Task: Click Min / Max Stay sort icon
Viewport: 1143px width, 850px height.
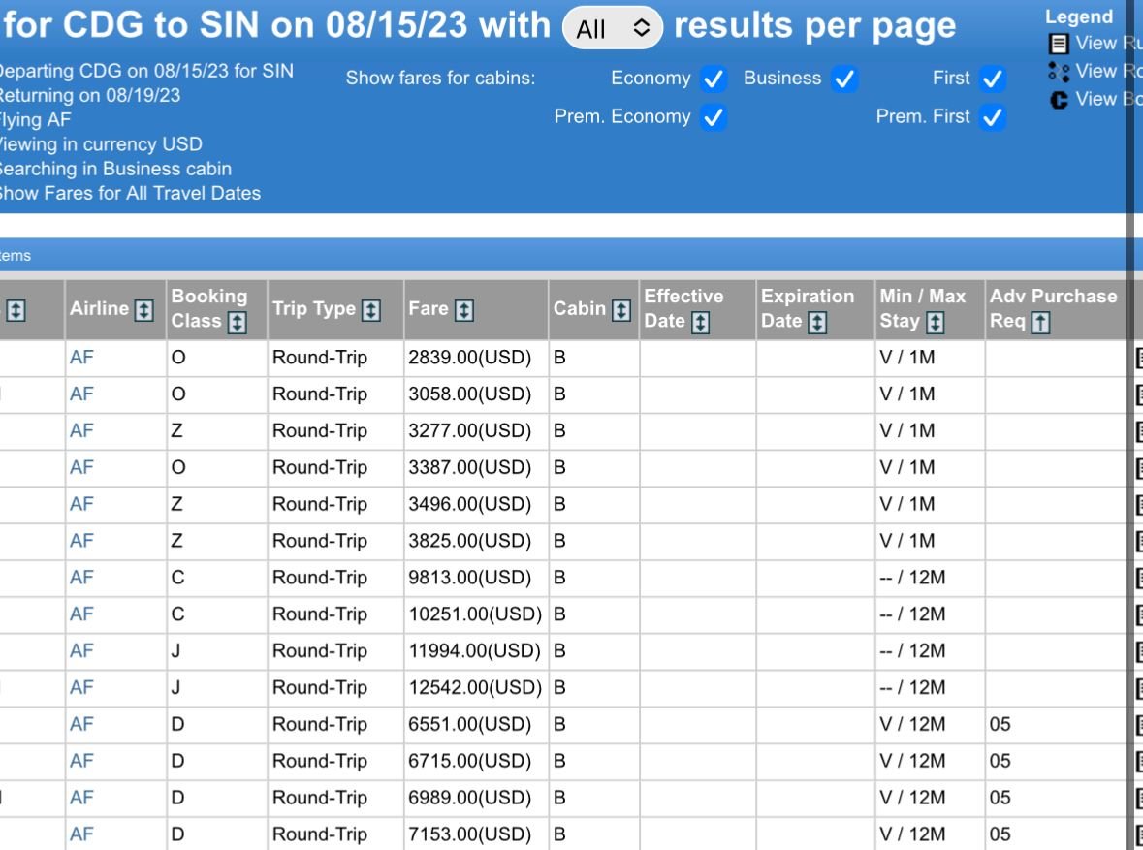Action: click(936, 322)
